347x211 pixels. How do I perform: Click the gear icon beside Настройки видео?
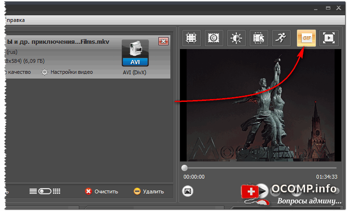pyautogui.click(x=44, y=72)
